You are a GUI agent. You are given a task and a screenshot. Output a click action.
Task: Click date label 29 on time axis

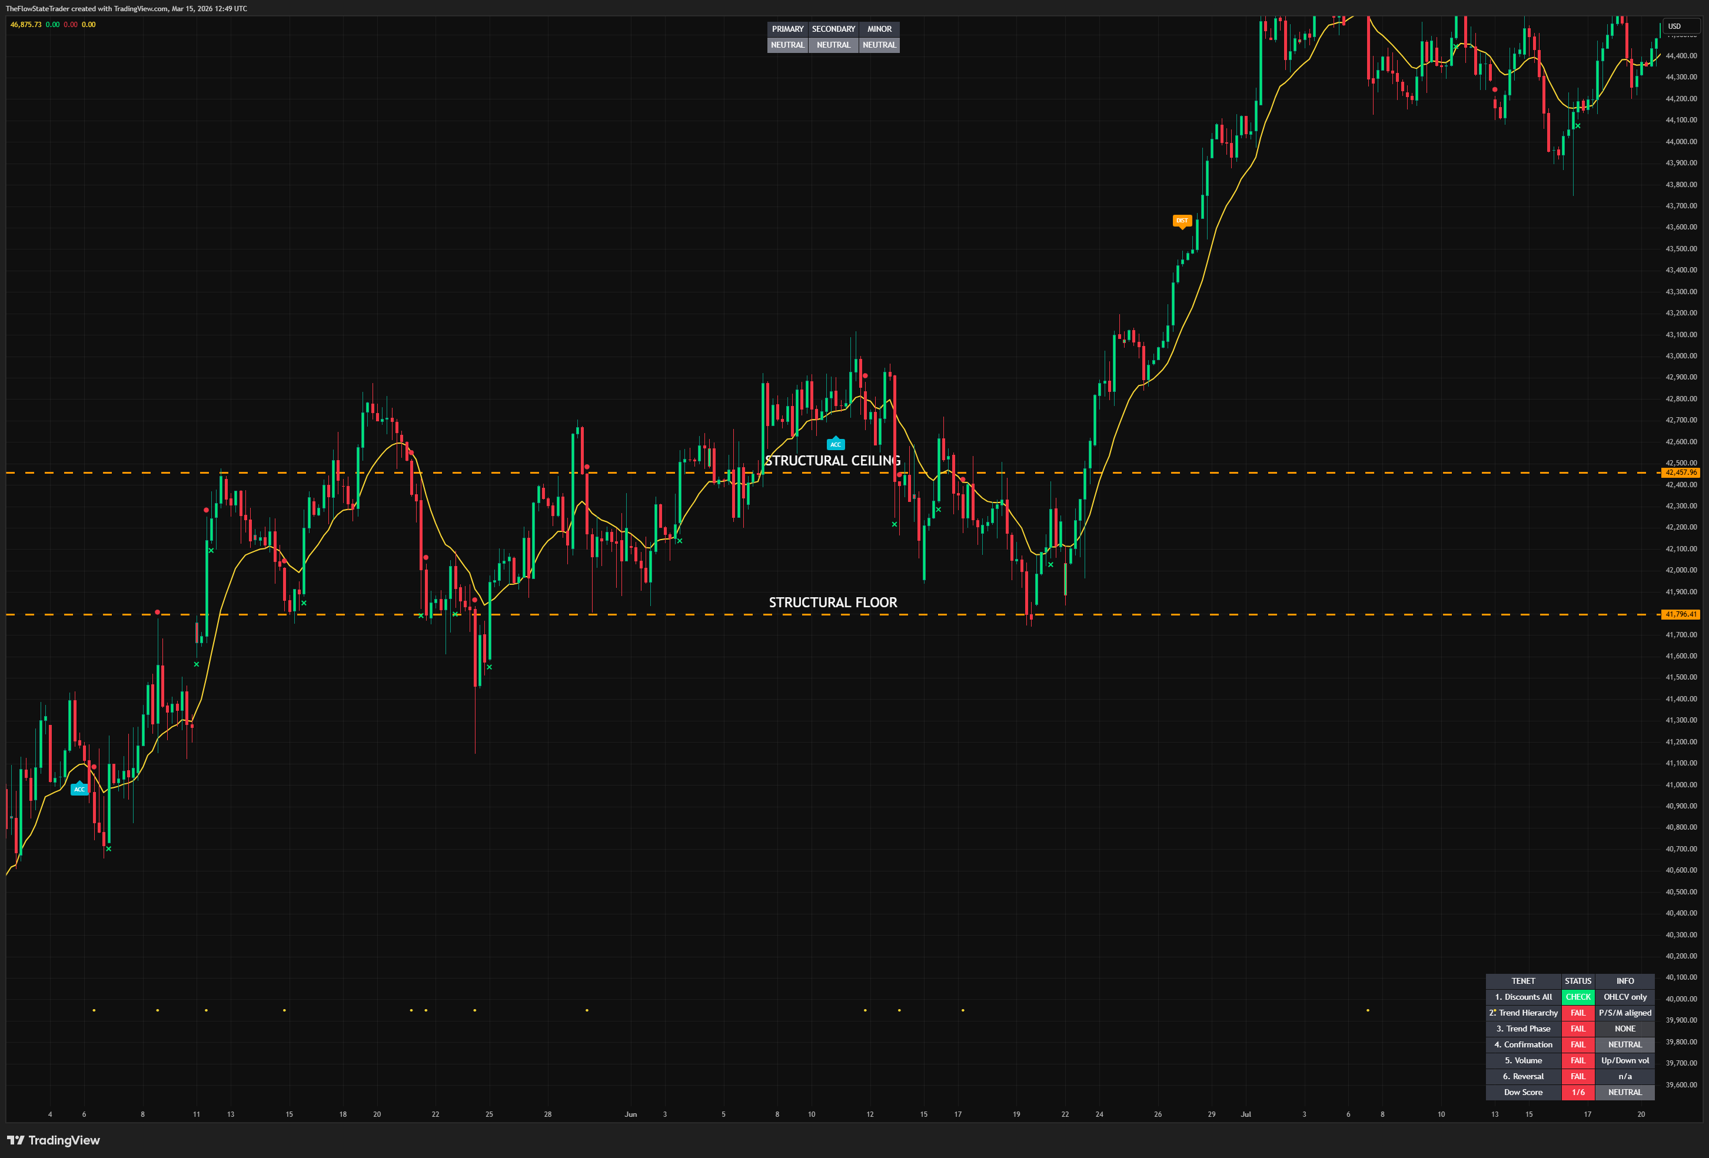(1212, 1114)
